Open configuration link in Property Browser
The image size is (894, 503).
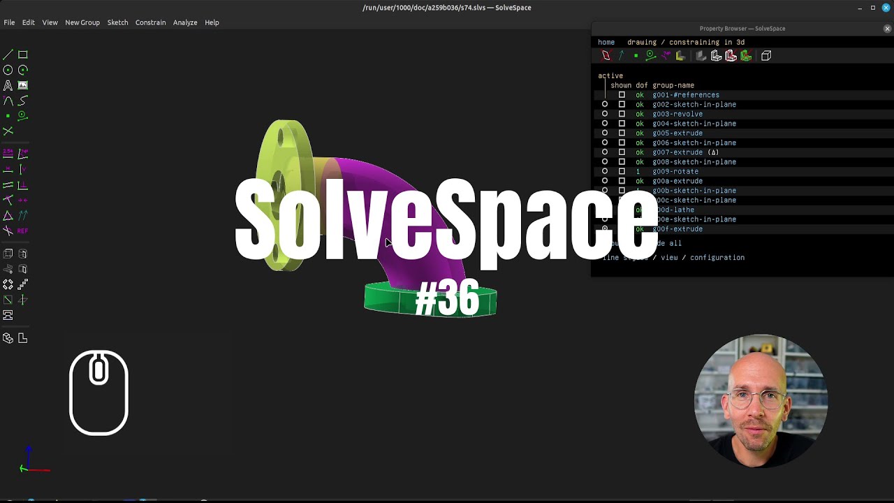[x=717, y=258]
